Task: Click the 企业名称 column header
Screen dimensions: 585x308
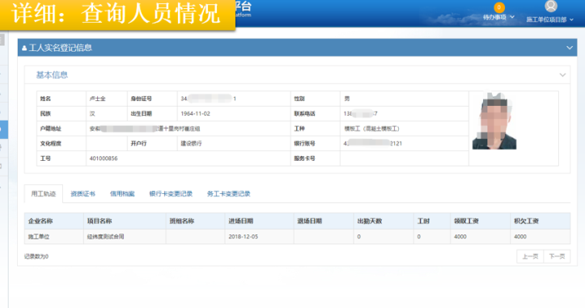Action: 40,221
